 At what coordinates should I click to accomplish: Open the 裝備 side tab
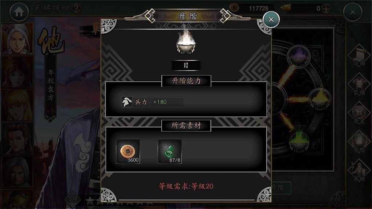pos(359,85)
